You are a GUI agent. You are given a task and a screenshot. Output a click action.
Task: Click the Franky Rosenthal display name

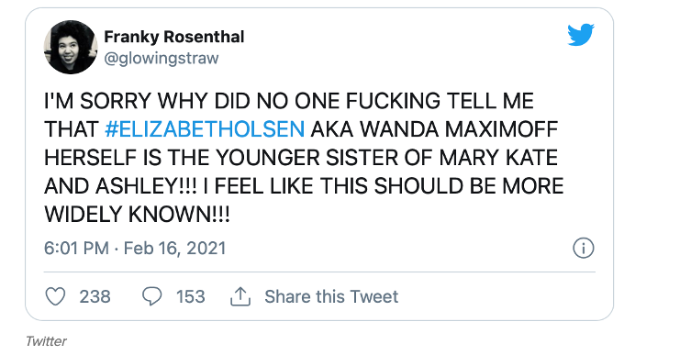pyautogui.click(x=174, y=37)
